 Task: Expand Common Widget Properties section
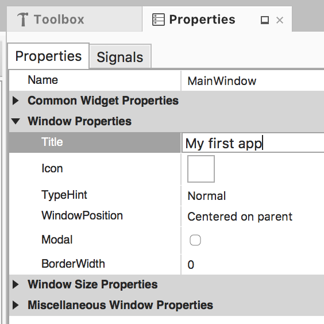16,101
